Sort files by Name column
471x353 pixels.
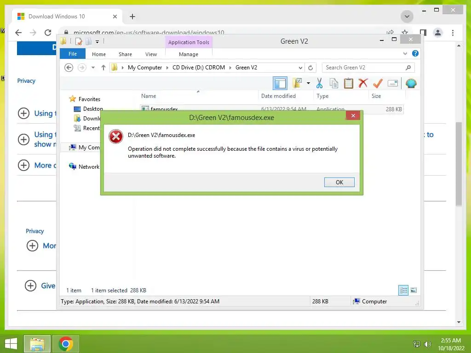click(x=149, y=96)
